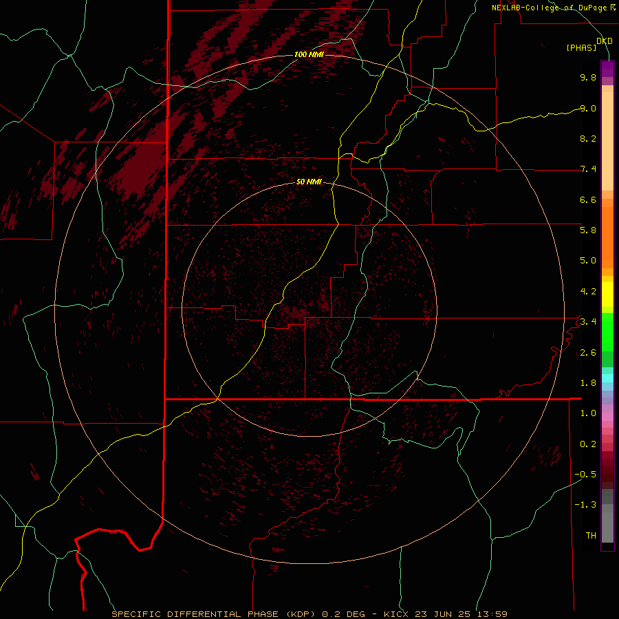Select the 100 NMI range ring label
Image resolution: width=619 pixels, height=619 pixels.
tap(309, 54)
